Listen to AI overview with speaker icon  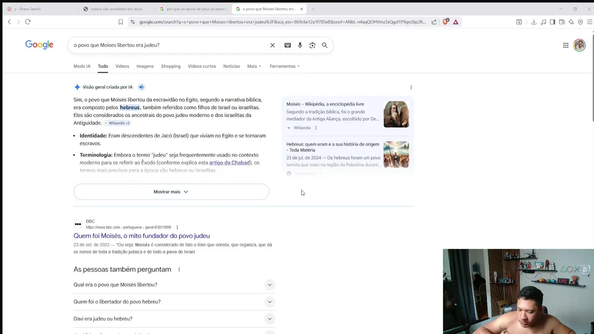pos(141,87)
